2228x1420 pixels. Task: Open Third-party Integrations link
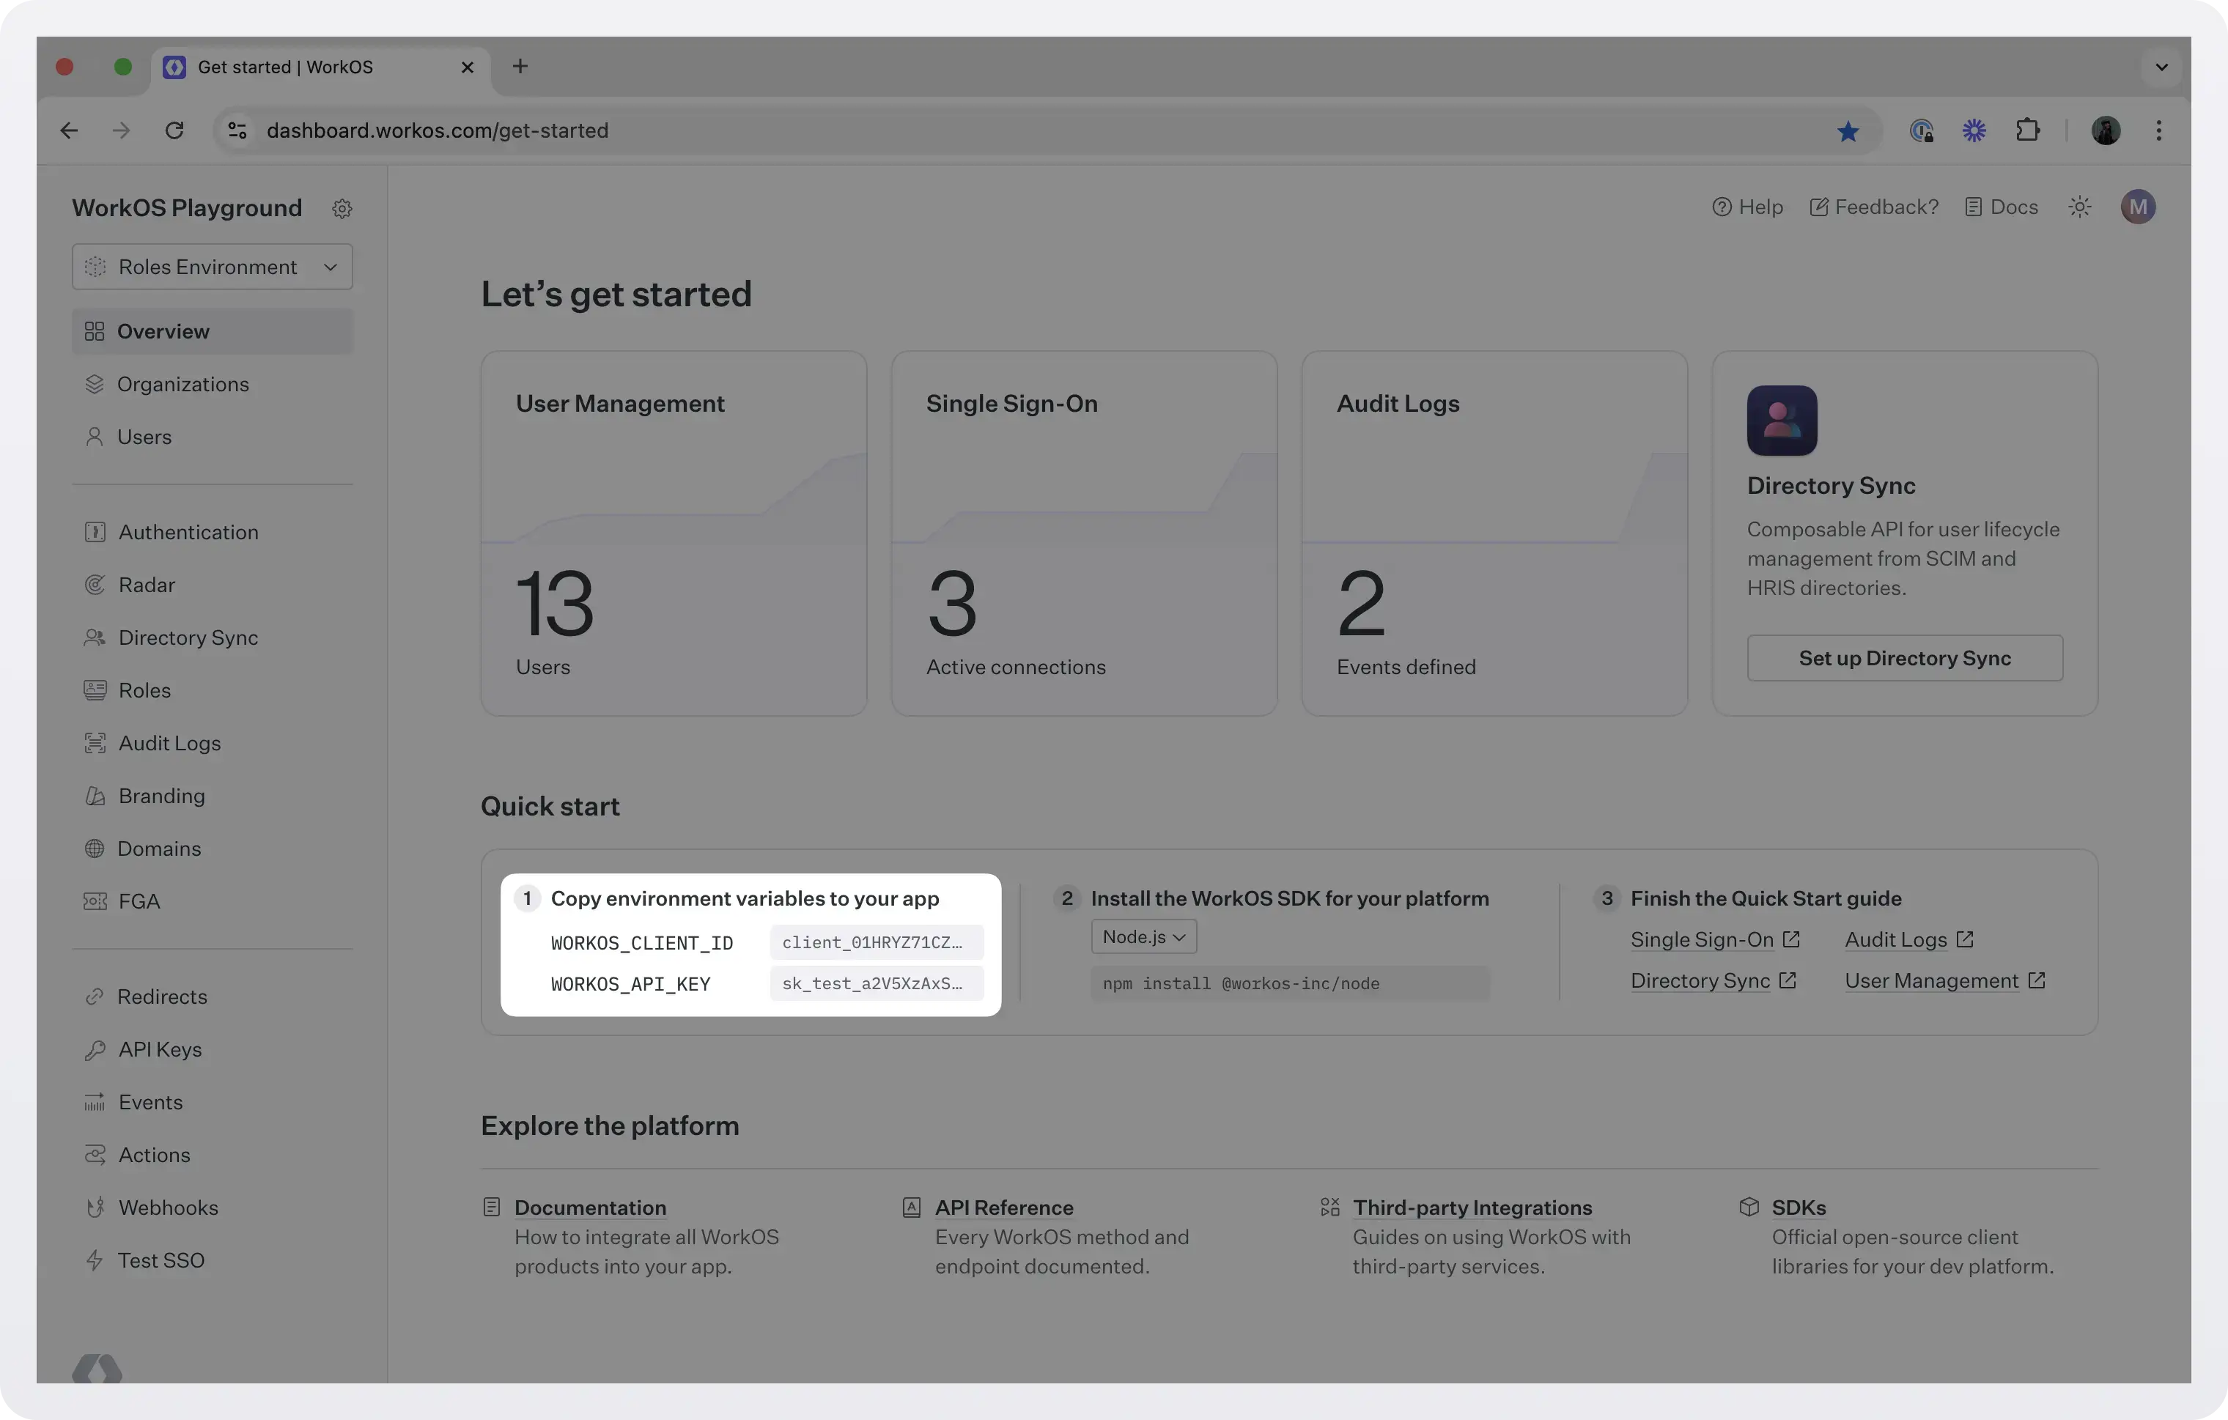[1472, 1208]
